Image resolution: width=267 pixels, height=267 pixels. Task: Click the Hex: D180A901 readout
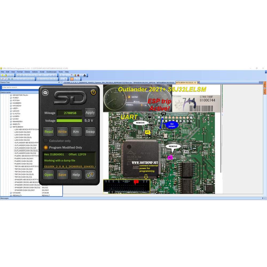pyautogui.click(x=54, y=154)
